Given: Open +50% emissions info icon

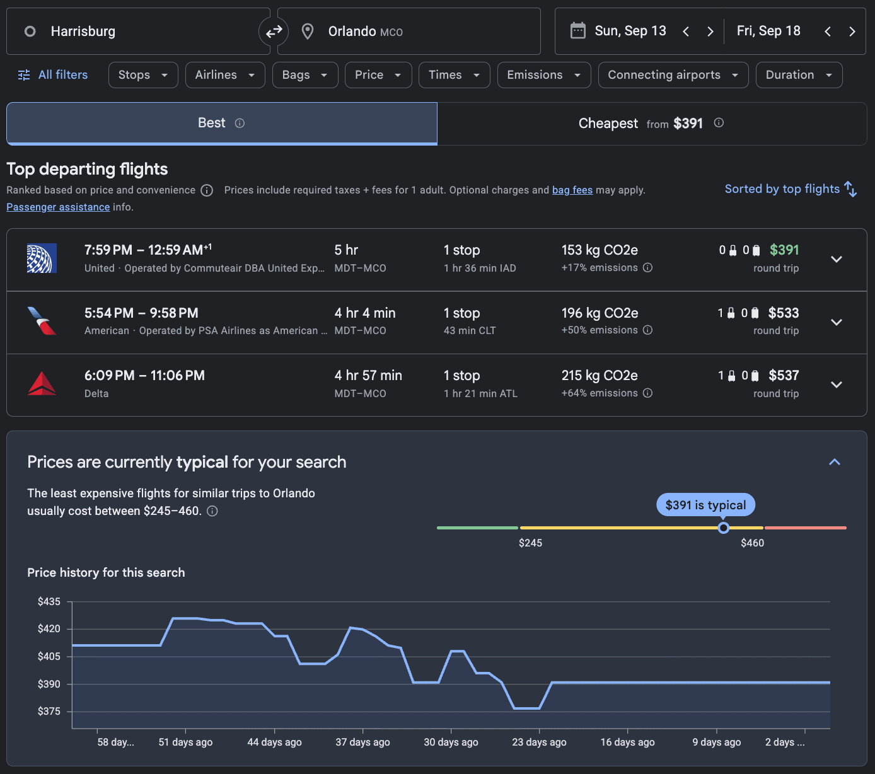Looking at the screenshot, I should (x=647, y=330).
